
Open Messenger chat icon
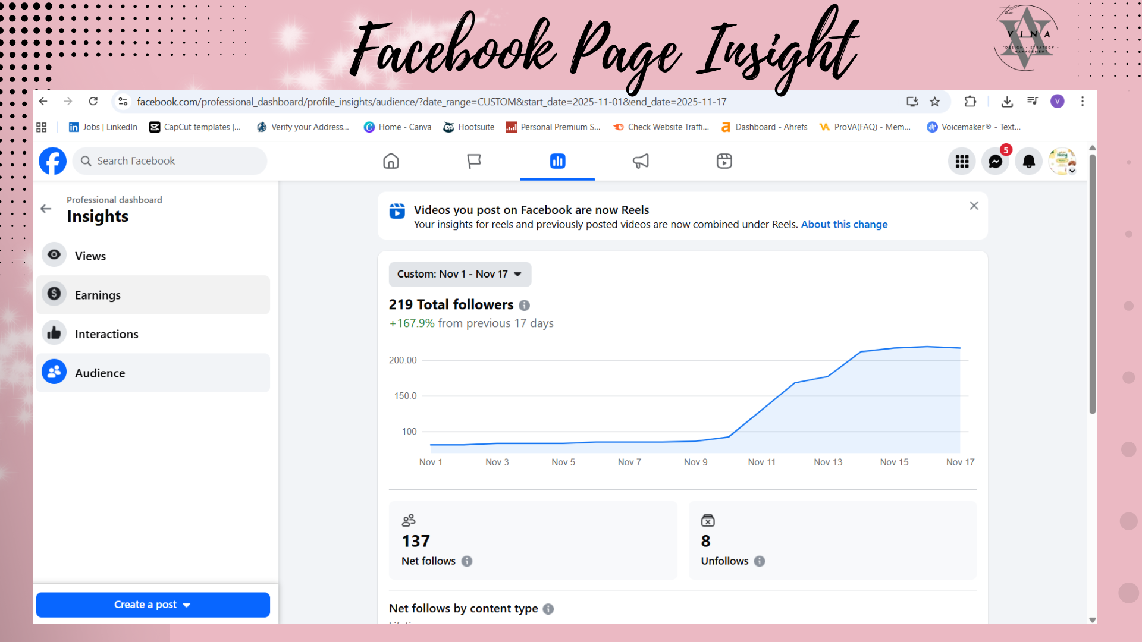pyautogui.click(x=995, y=161)
